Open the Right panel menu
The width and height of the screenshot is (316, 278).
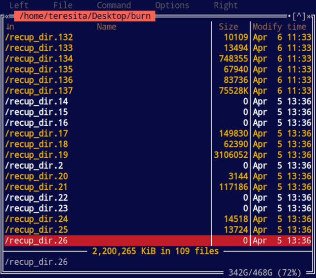pyautogui.click(x=226, y=5)
